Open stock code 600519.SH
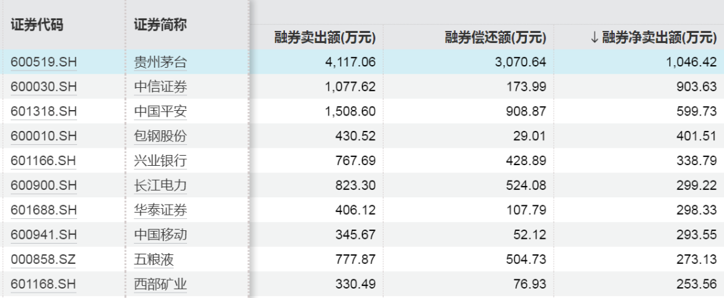The image size is (724, 298). click(44, 62)
